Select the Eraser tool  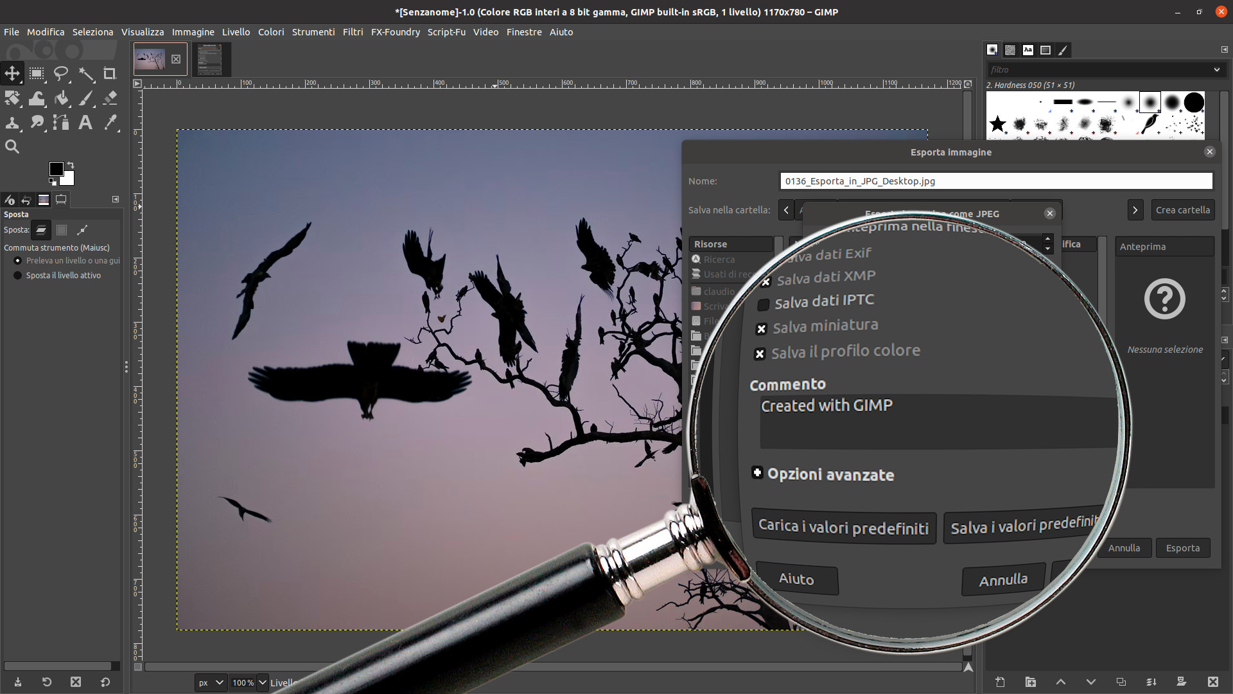[x=110, y=98]
